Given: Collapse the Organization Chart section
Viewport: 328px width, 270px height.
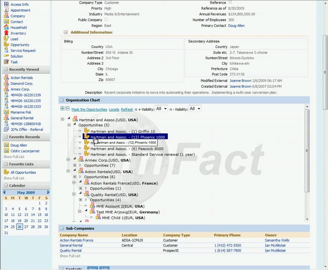Looking at the screenshot, I should (62, 100).
